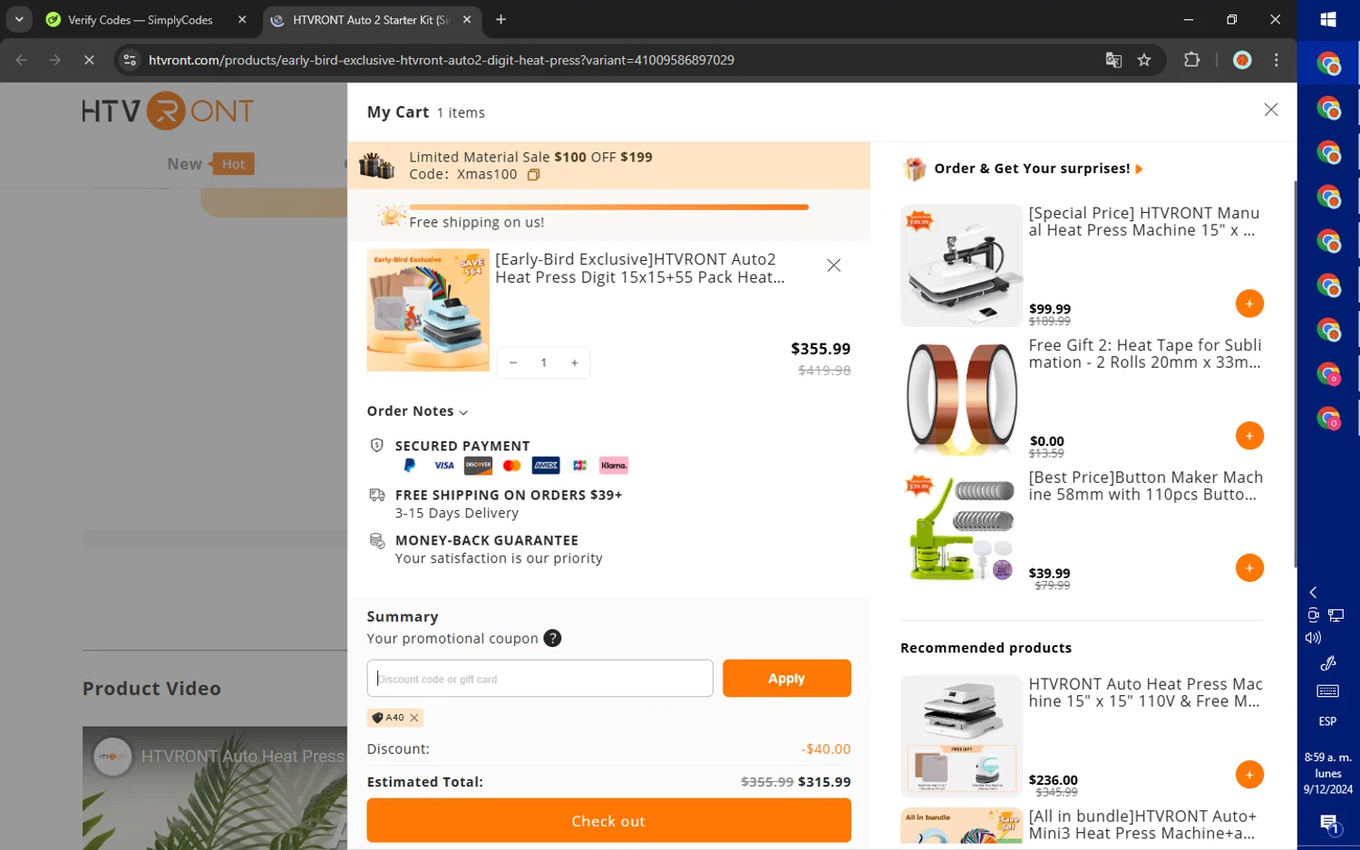Open the notification center icon
1360x850 pixels.
coord(1328,823)
